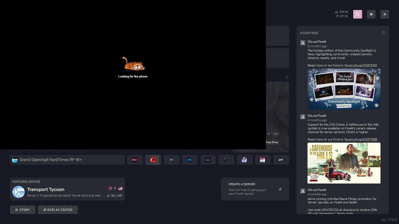This screenshot has height=224, width=399.
Task: Select the EVO server icon
Action: [x=281, y=160]
